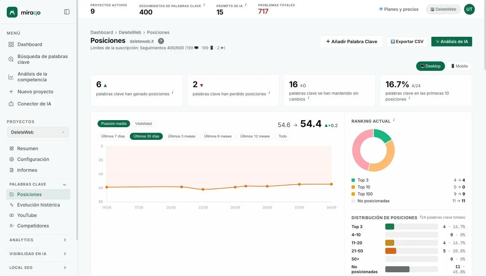This screenshot has height=276, width=486.
Task: Switch to the Desktop device view
Action: tap(430, 66)
